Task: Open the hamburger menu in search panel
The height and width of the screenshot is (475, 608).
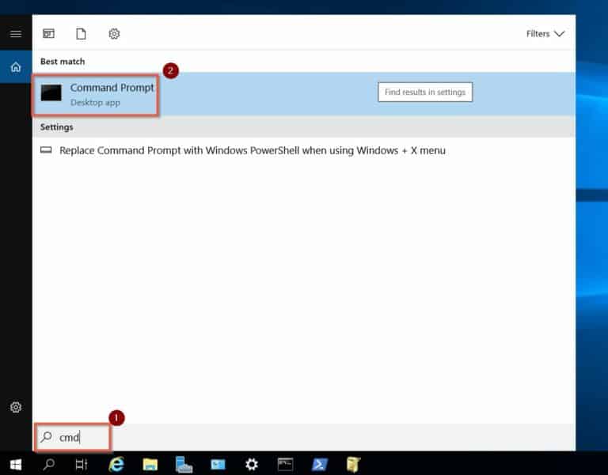Action: [16, 34]
